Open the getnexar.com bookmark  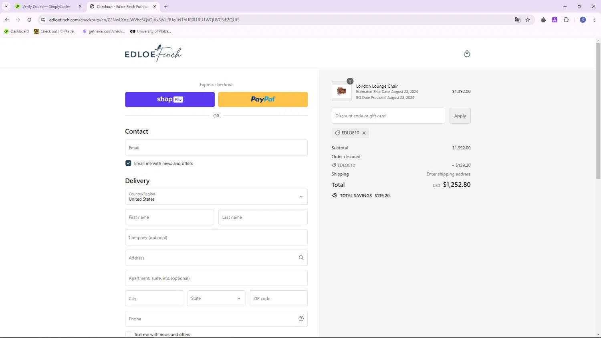coord(103,31)
